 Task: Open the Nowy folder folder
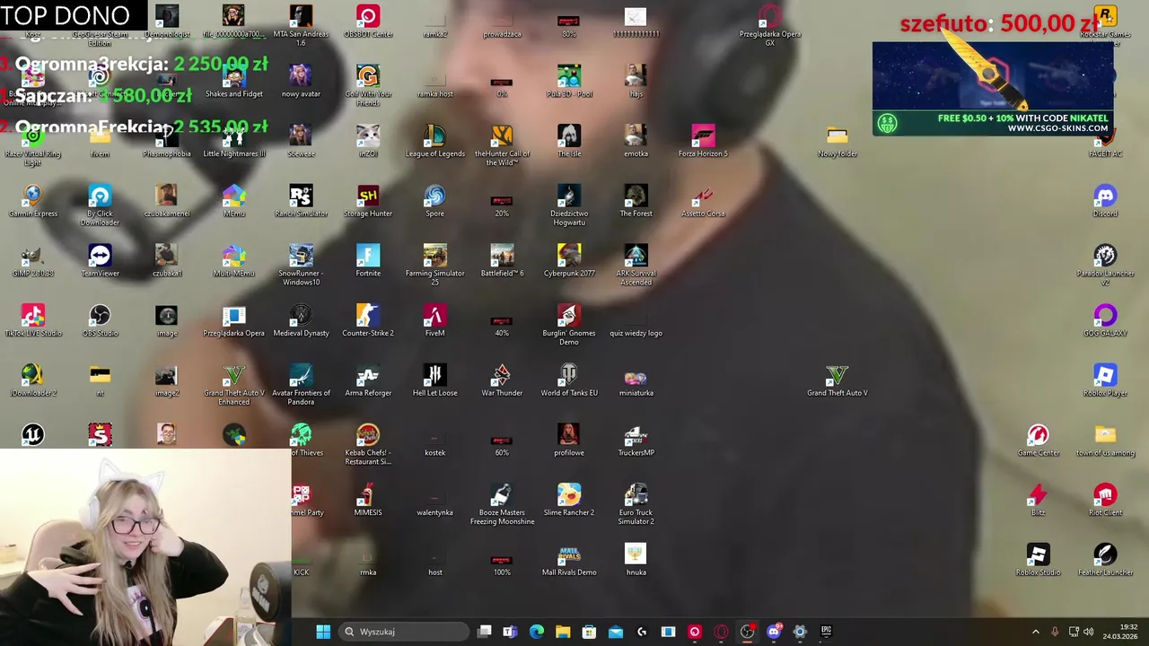tap(838, 141)
